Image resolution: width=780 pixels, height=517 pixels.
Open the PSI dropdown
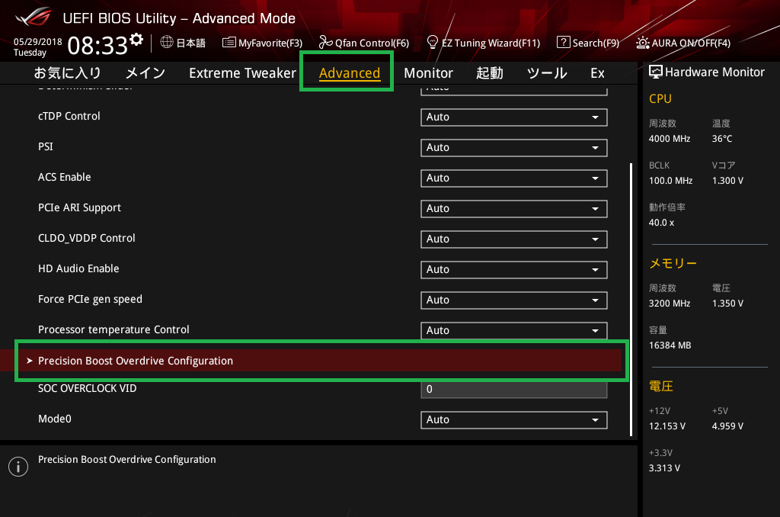(514, 147)
